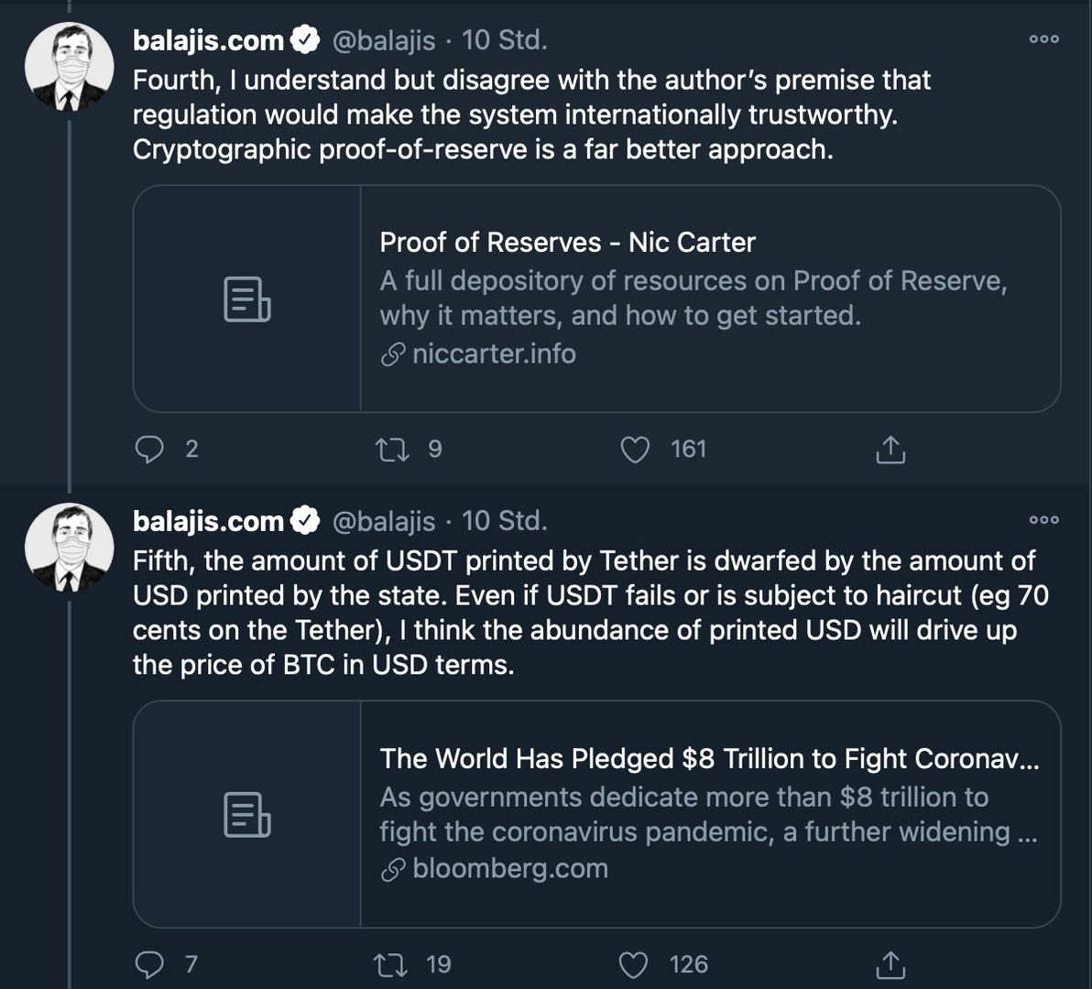The image size is (1092, 989).
Task: Open balajis.com avatar on first tweet
Action: tap(69, 68)
